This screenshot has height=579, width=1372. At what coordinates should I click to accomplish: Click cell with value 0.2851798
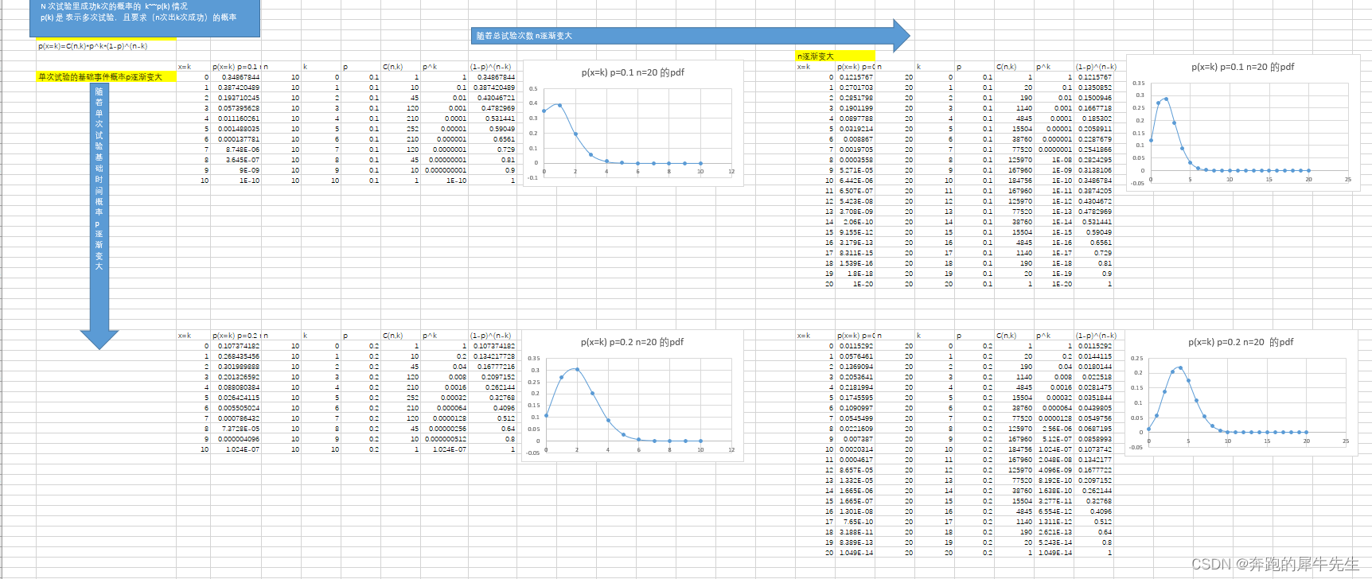[856, 98]
